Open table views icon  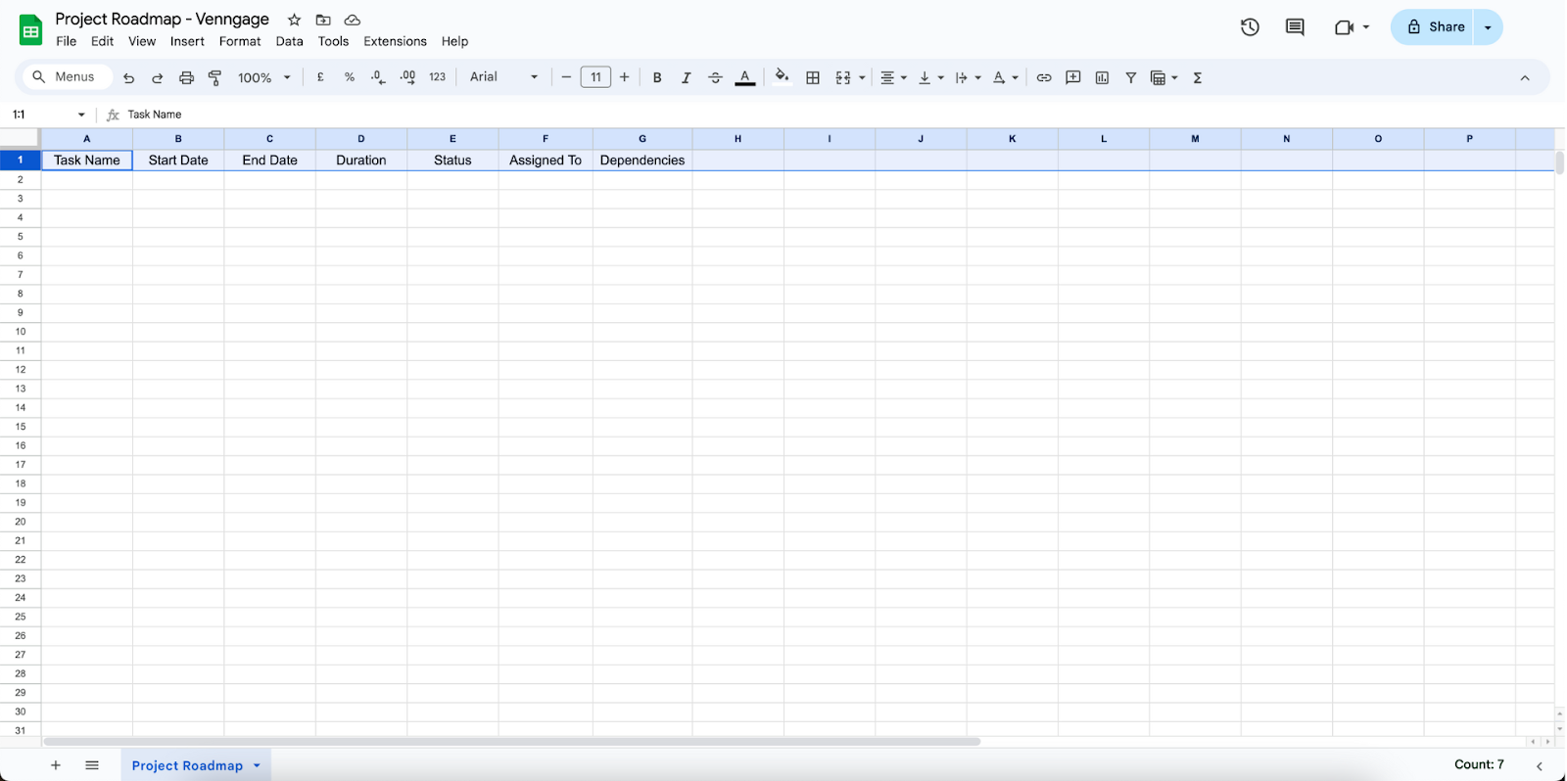pos(1159,77)
